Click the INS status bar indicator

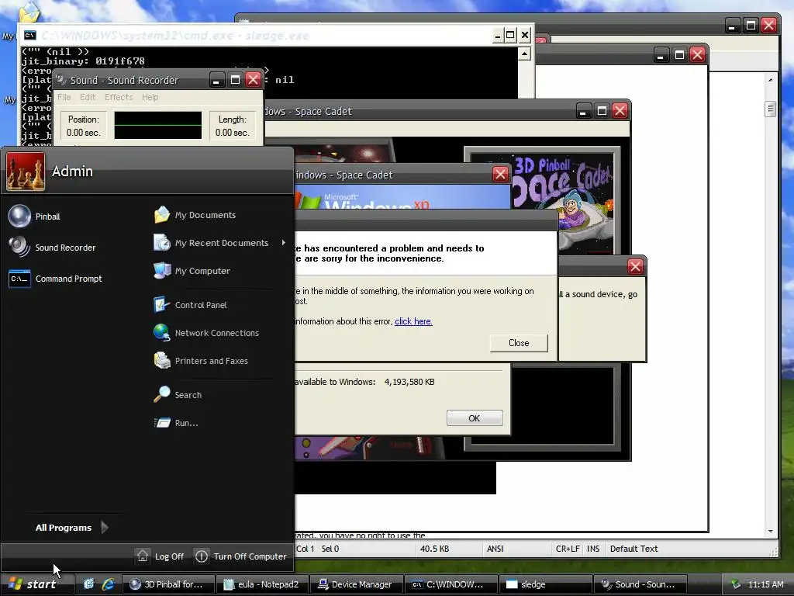click(x=593, y=549)
